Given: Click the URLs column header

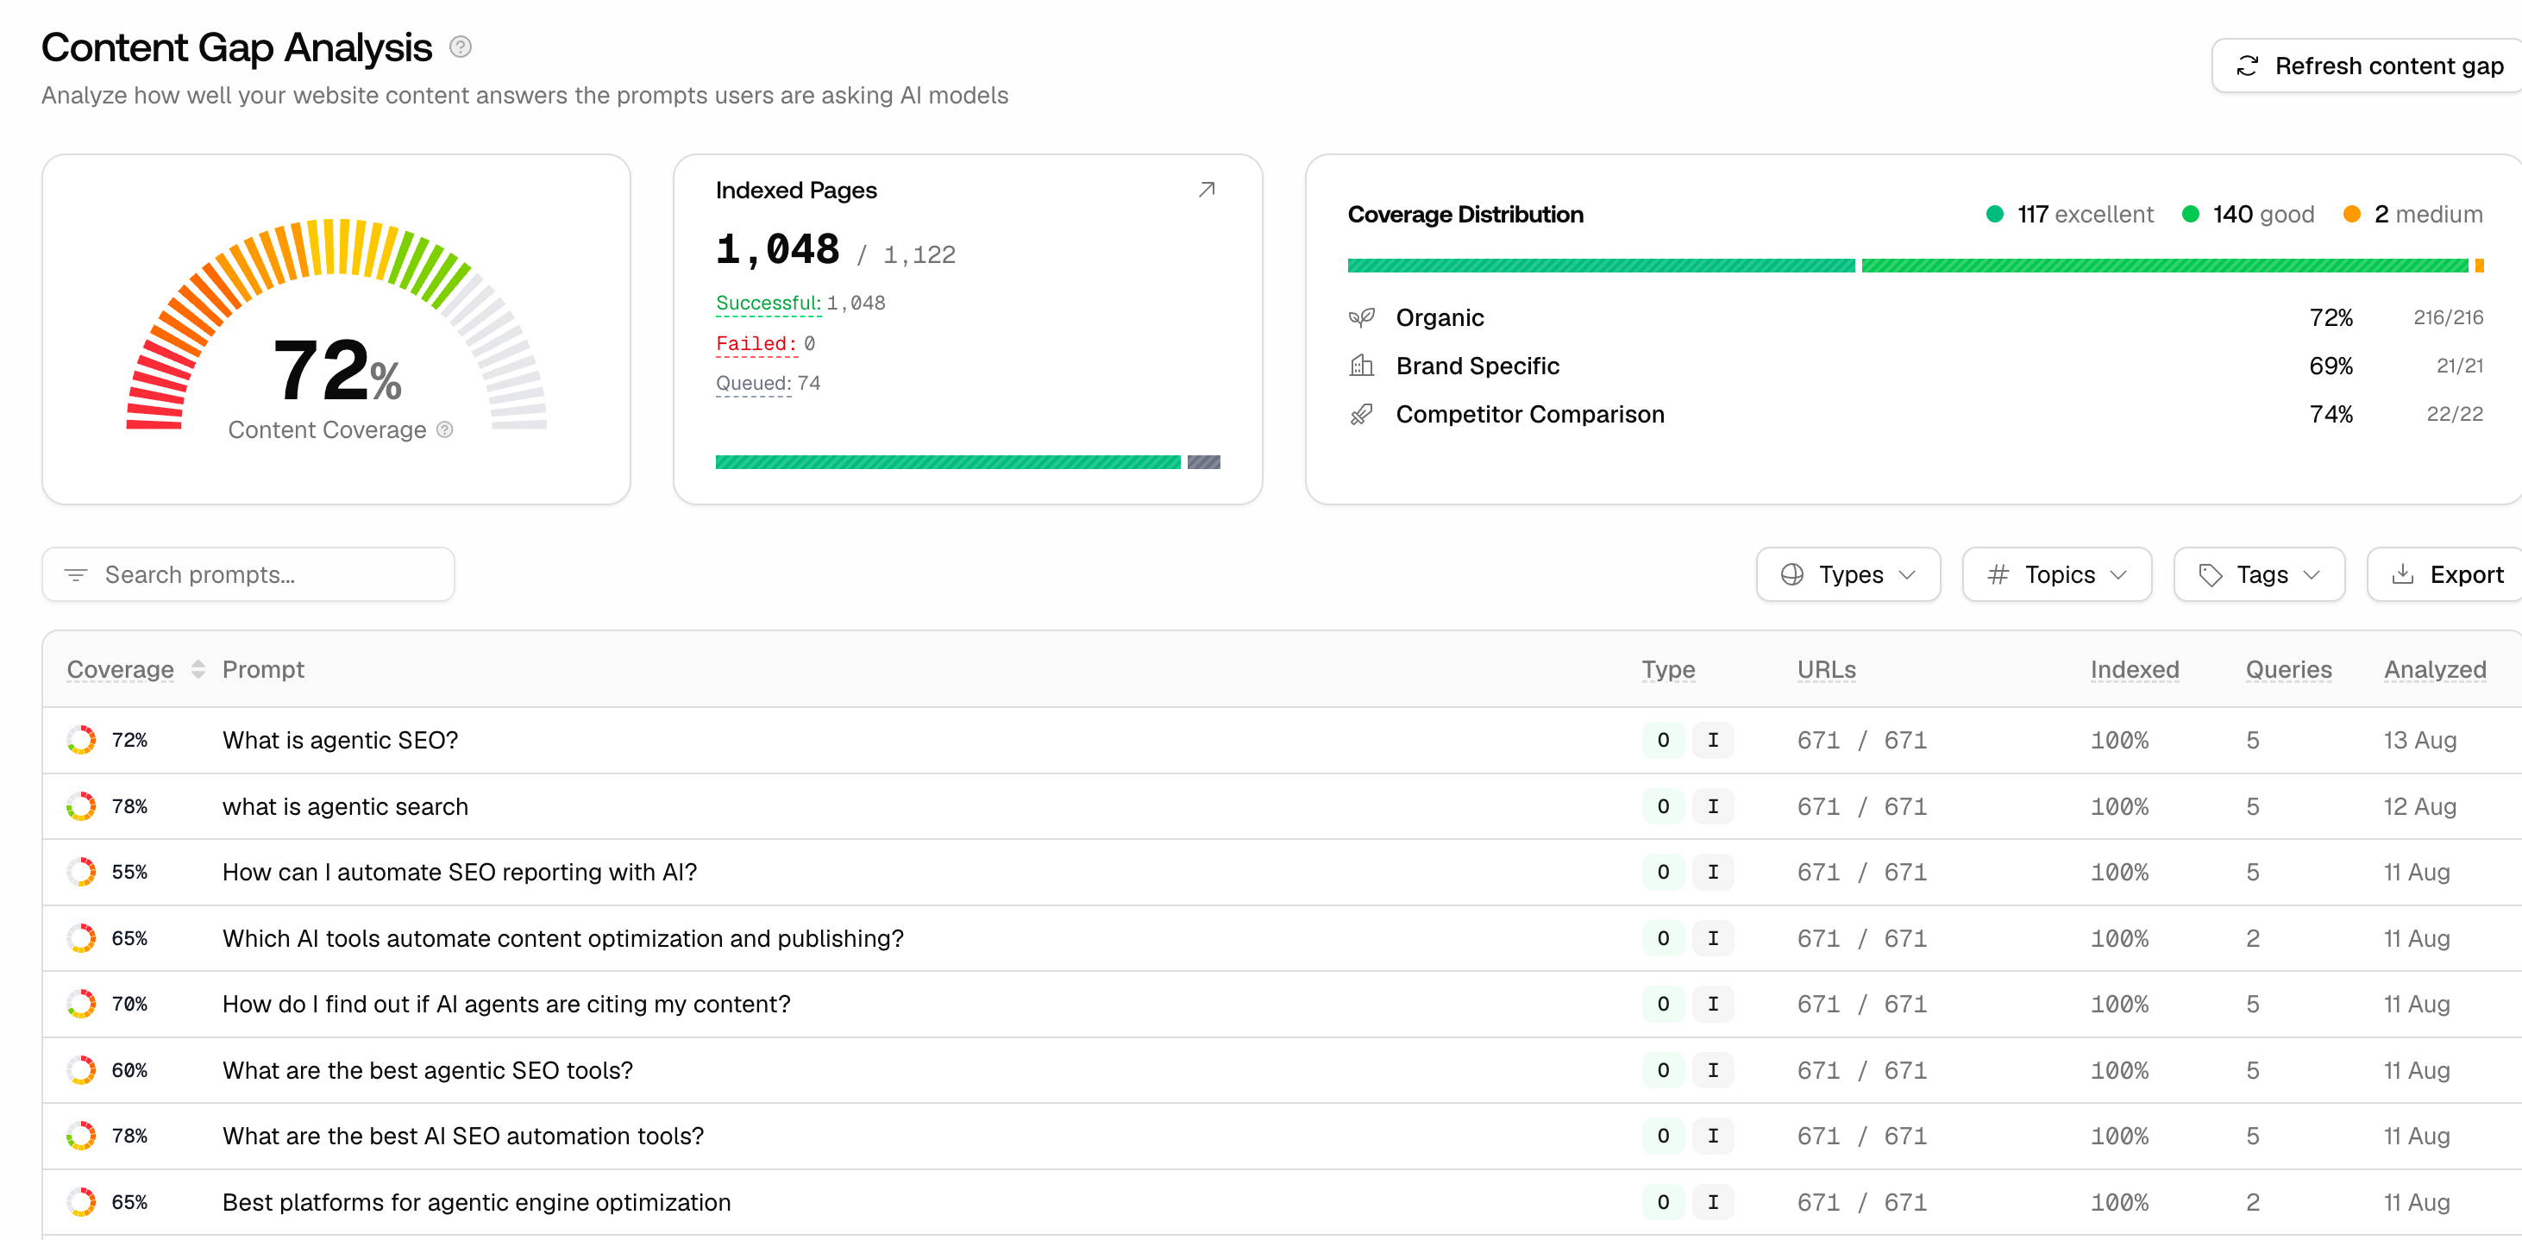Looking at the screenshot, I should (x=1827, y=669).
